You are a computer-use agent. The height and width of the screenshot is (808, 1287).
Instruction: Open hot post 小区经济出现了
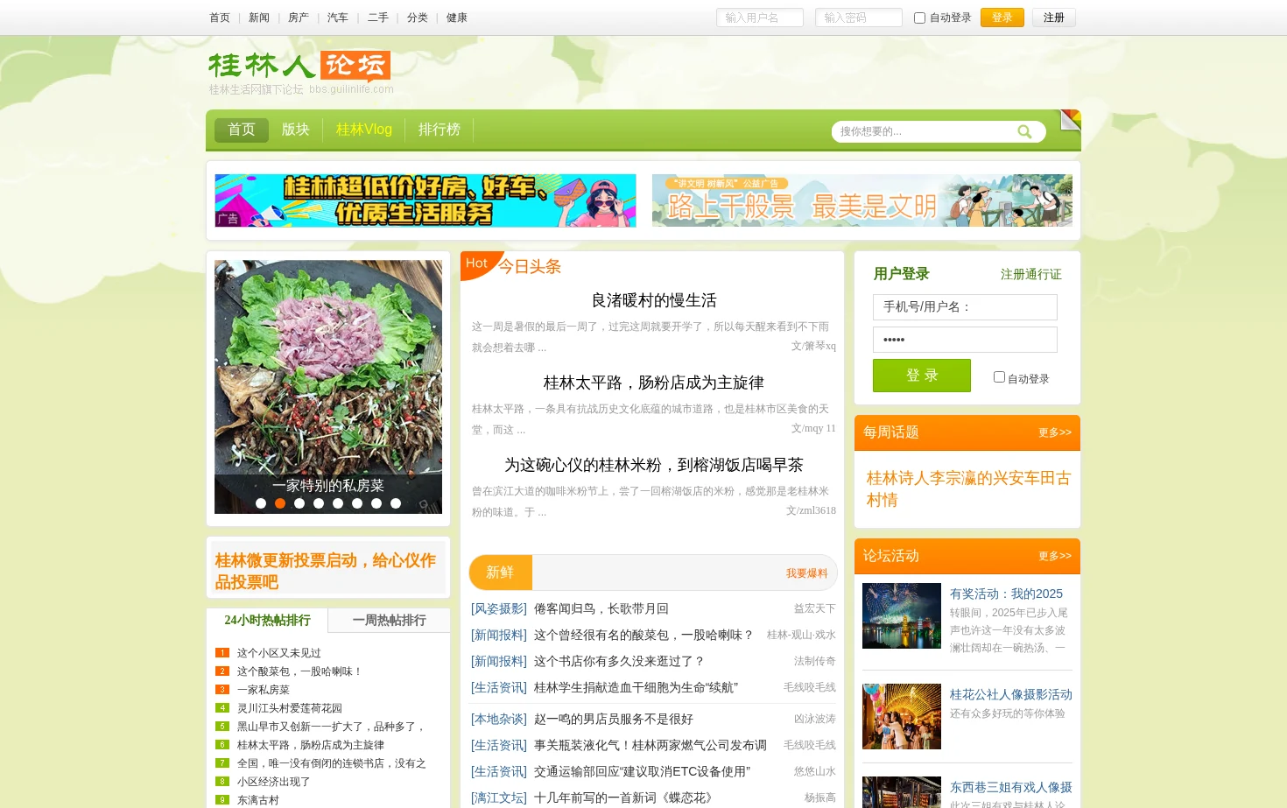tap(274, 782)
